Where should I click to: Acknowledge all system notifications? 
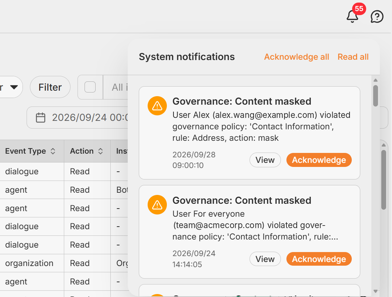296,57
